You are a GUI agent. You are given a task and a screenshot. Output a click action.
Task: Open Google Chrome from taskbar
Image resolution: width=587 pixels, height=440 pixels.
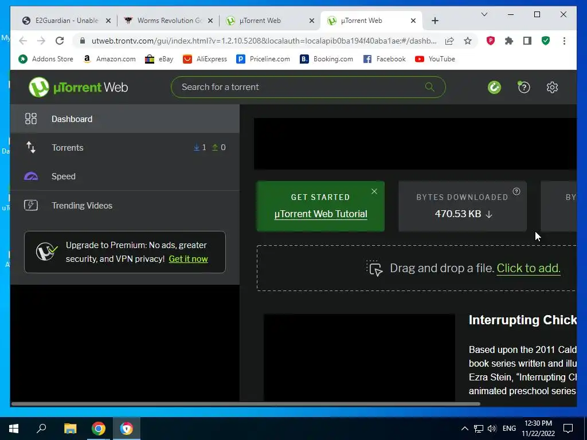click(x=99, y=429)
